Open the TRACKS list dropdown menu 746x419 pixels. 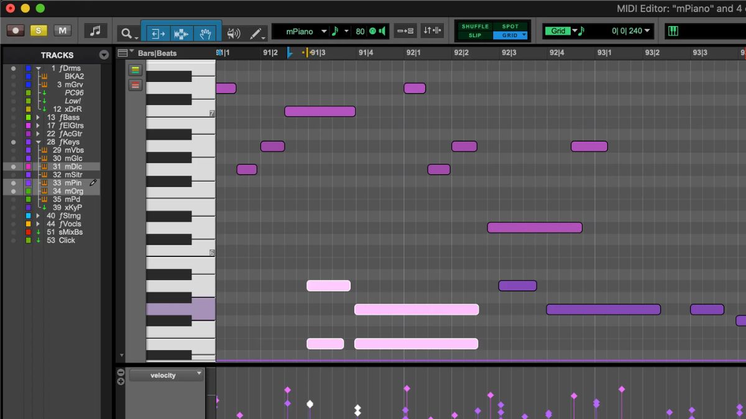point(104,55)
